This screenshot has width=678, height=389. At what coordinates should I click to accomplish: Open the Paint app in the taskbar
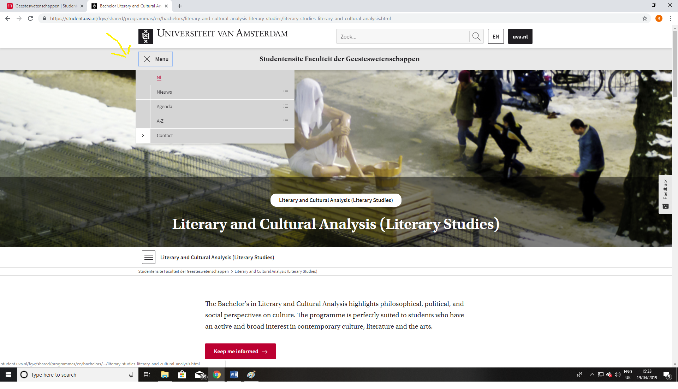(x=251, y=375)
